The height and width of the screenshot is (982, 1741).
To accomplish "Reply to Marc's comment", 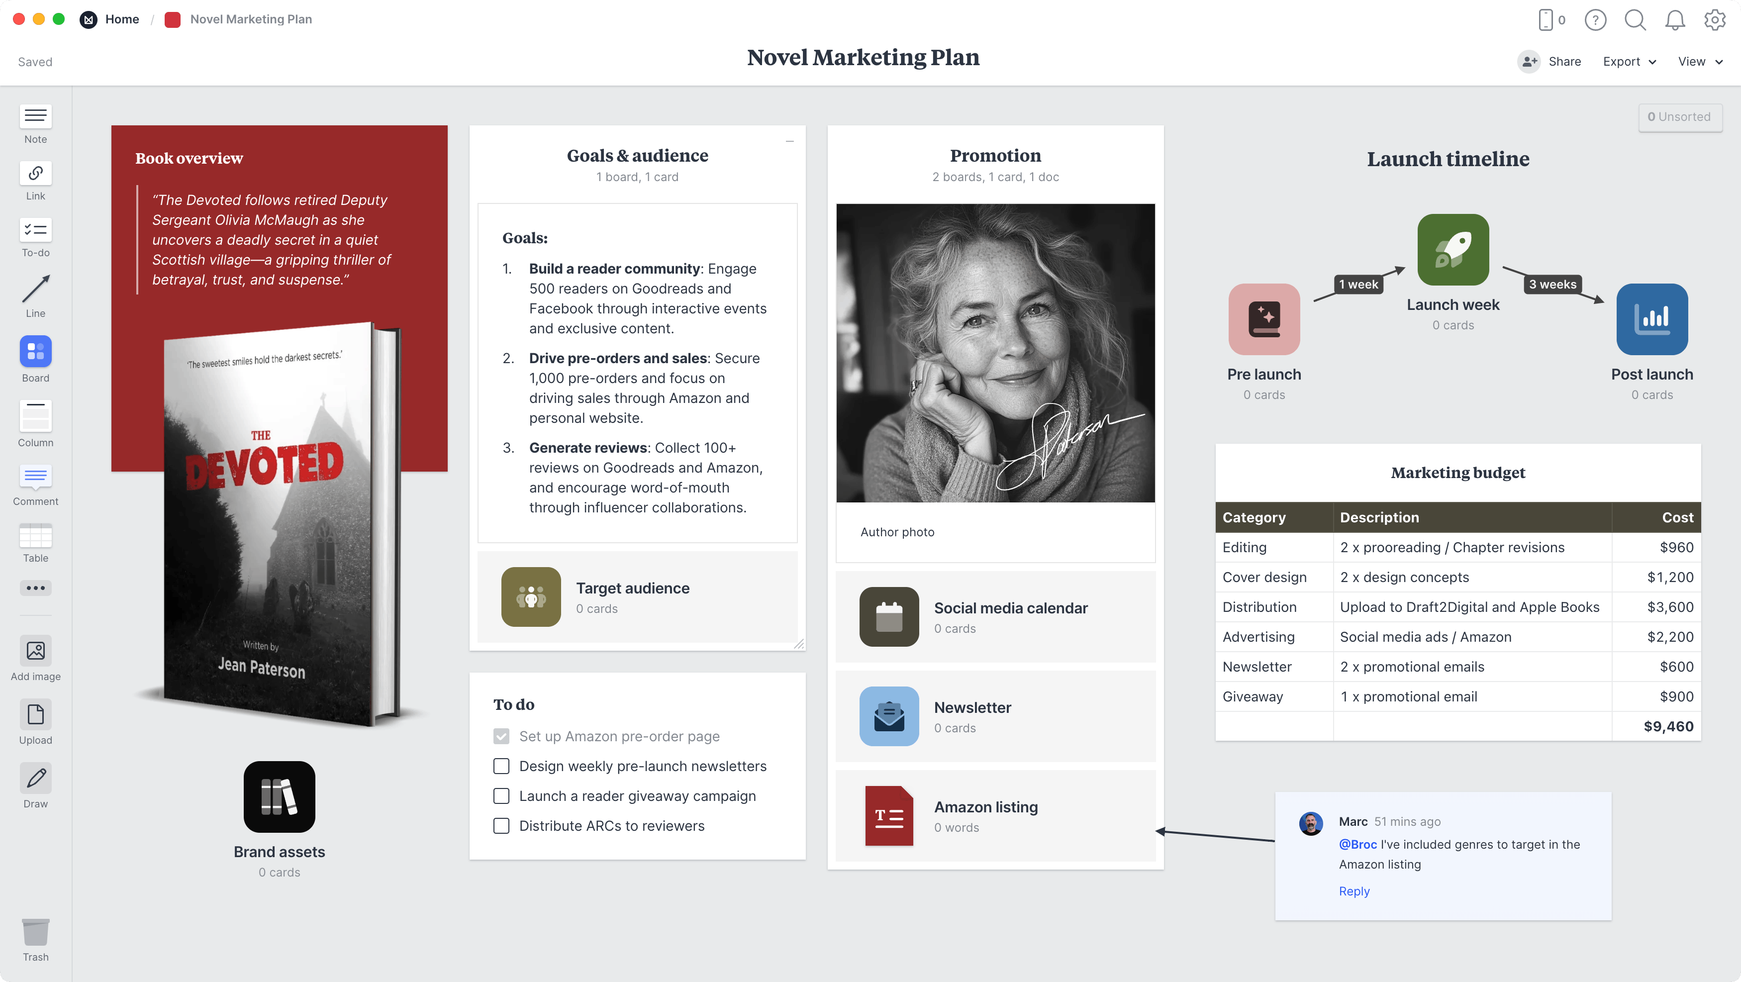I will (x=1354, y=891).
